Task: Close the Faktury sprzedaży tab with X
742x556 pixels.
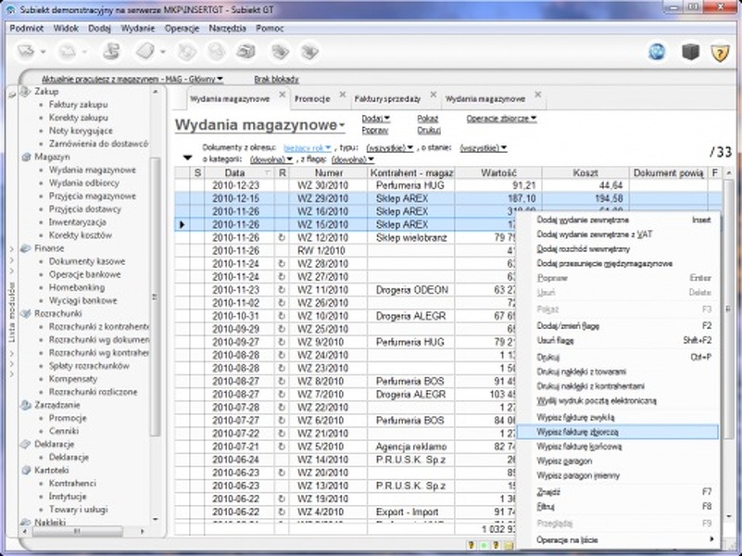Action: [x=434, y=95]
